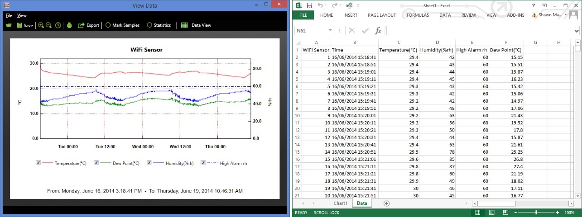
Task: Open the File menu in View Data
Action: click(x=9, y=15)
